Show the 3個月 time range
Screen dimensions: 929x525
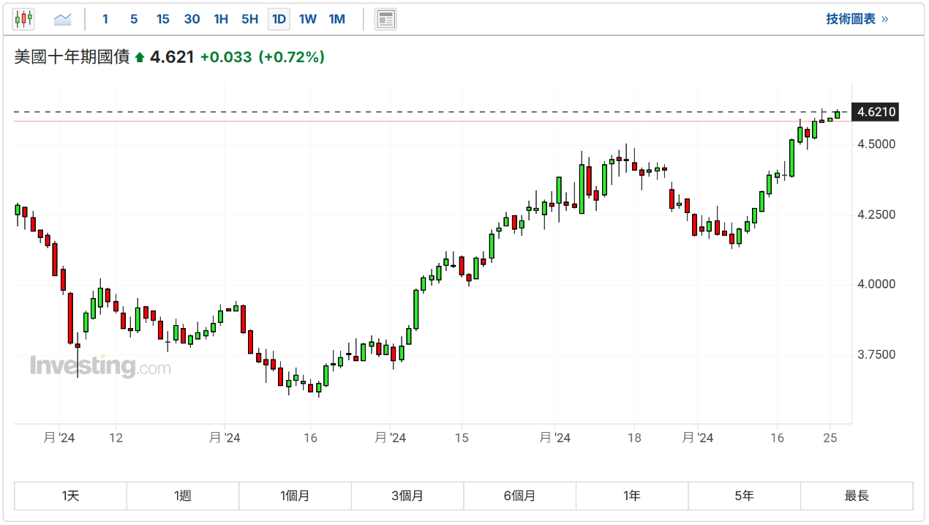coord(407,496)
